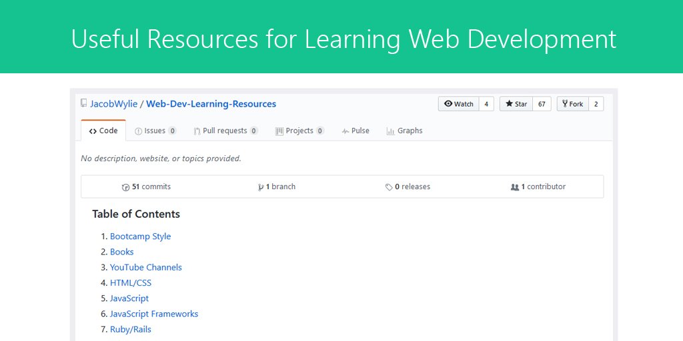Click the Table of Contents heading

(136, 214)
